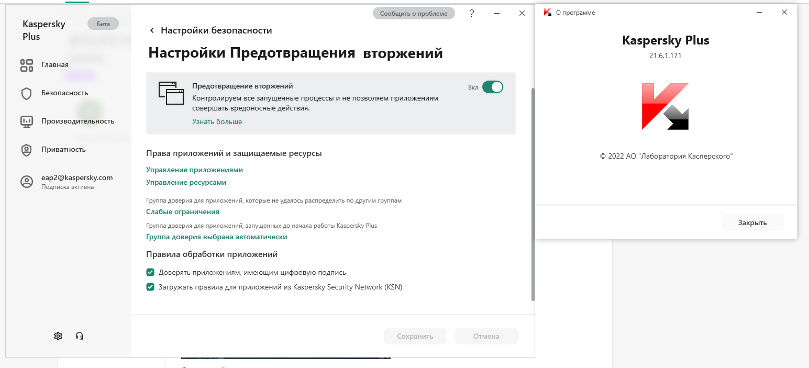The width and height of the screenshot is (809, 368).
Task: Open the Безопасность shield icon
Action: 27,93
